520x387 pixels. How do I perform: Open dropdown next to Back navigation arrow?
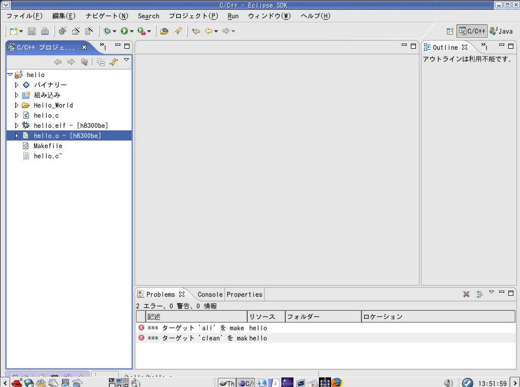[216, 31]
